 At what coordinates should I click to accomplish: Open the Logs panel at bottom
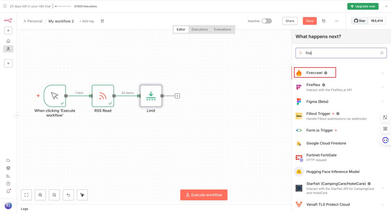click(25, 209)
